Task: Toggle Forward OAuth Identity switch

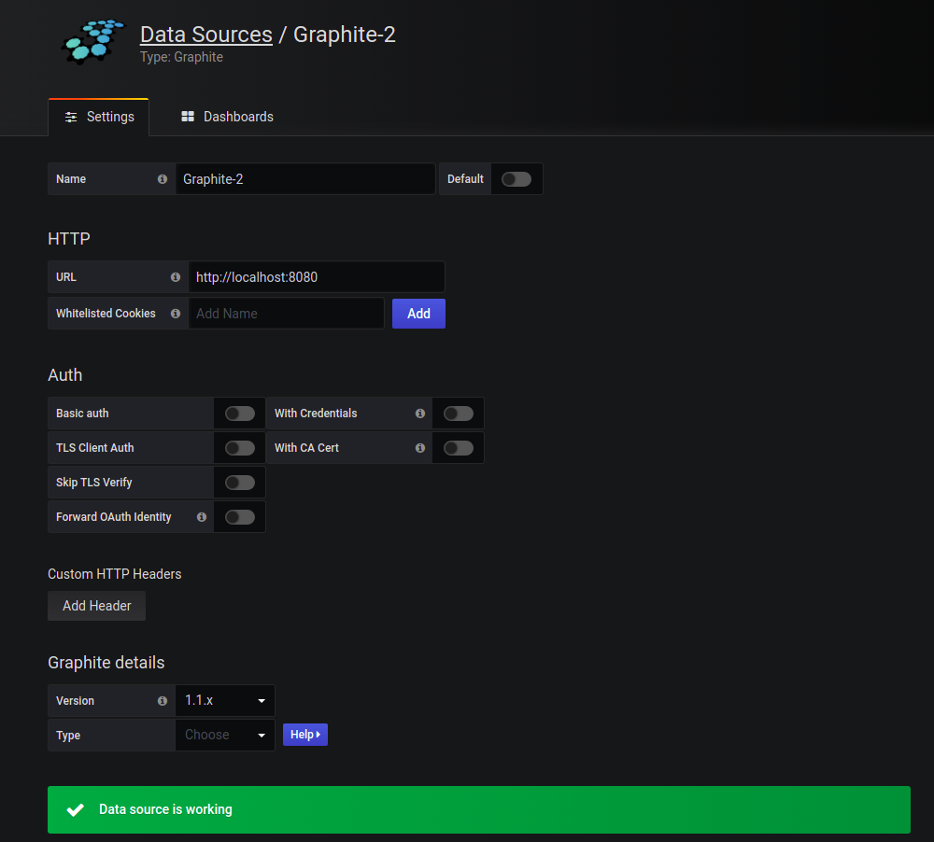Action: pyautogui.click(x=240, y=517)
